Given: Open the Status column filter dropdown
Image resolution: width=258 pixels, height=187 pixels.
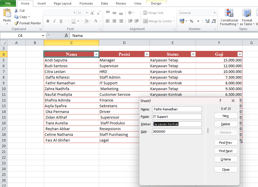Looking at the screenshot, I should [193, 54].
